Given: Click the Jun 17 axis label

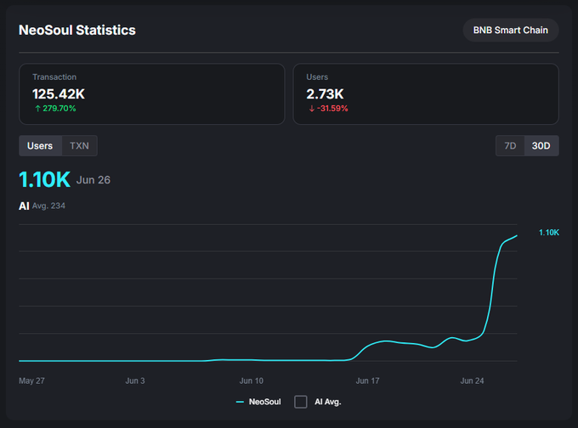Looking at the screenshot, I should tap(367, 380).
